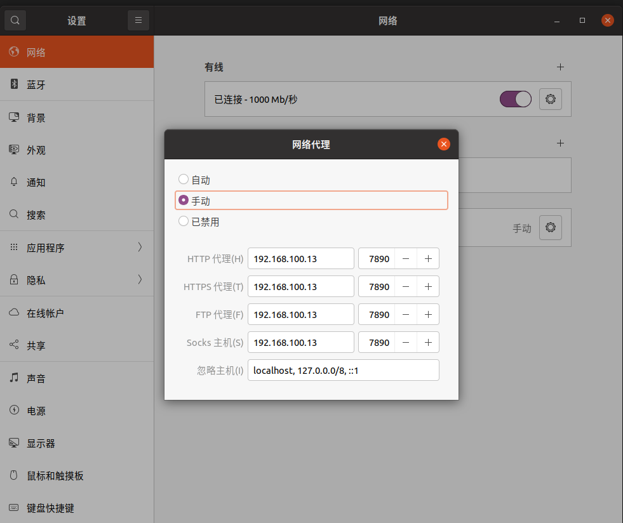The height and width of the screenshot is (523, 623).
Task: Decrease the FTP proxy port
Action: pos(406,315)
